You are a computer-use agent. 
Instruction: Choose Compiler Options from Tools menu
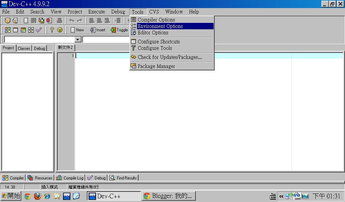coord(172,20)
